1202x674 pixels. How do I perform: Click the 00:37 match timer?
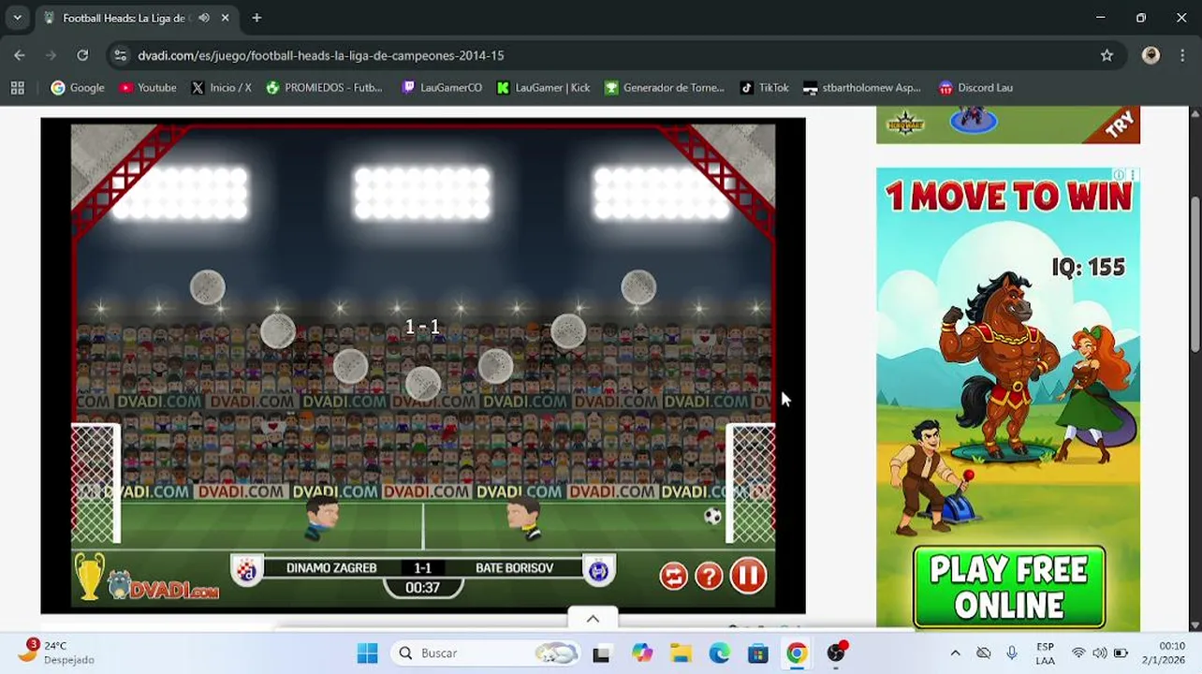[x=422, y=588]
